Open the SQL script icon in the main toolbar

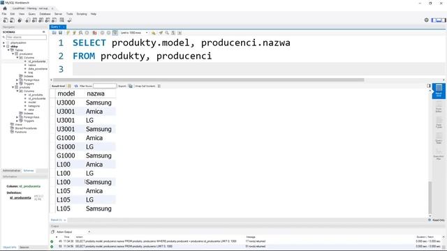pyautogui.click(x=12, y=20)
